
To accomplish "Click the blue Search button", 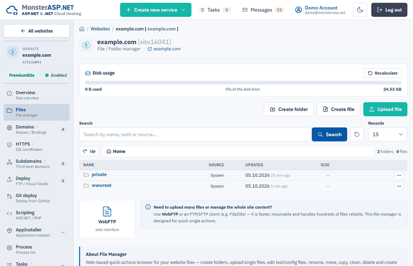I will click(x=329, y=135).
